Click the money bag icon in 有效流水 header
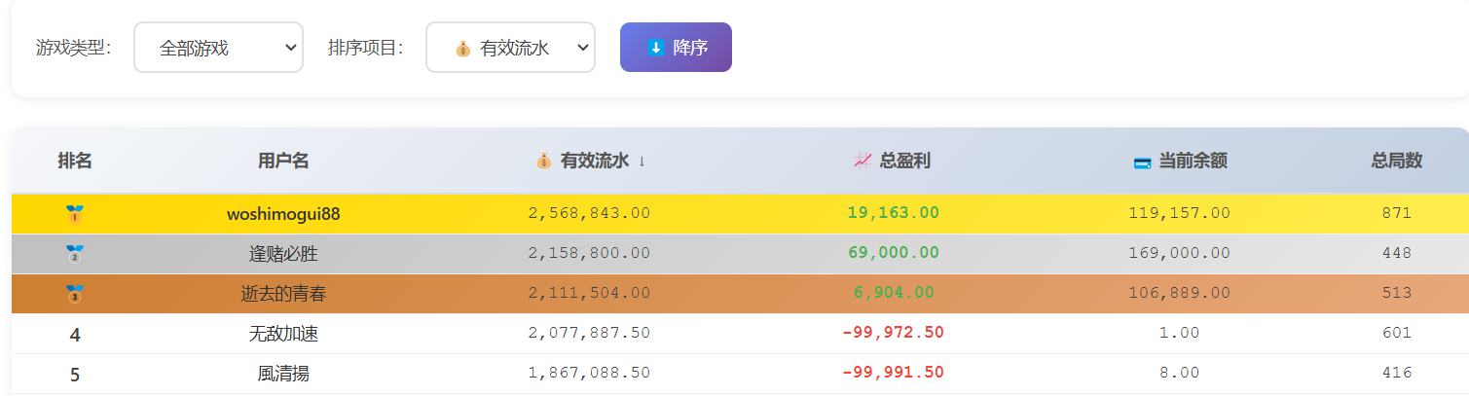Viewport: 1469px width, 396px height. pos(544,162)
